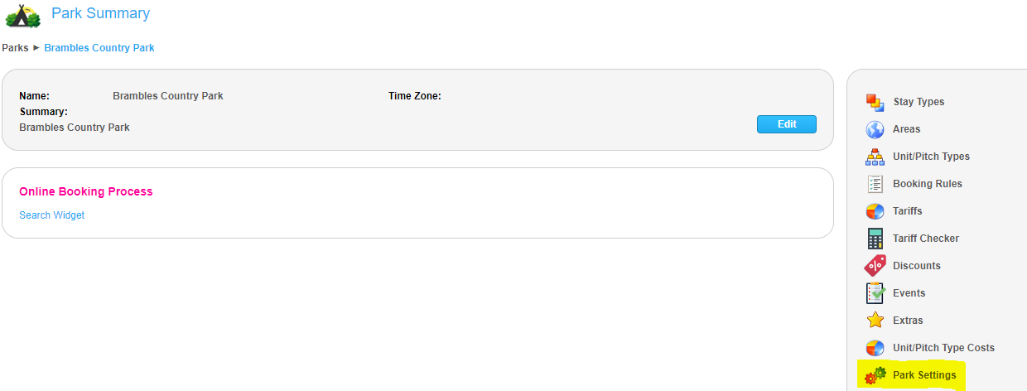Open the Tariff Checker calculator icon
The height and width of the screenshot is (391, 1027).
point(875,239)
